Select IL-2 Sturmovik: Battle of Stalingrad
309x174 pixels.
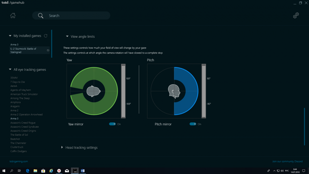pyautogui.click(x=29, y=50)
